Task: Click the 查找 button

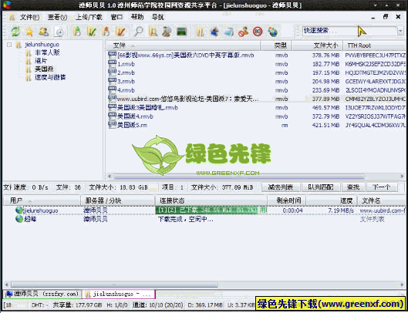Action: [x=352, y=187]
